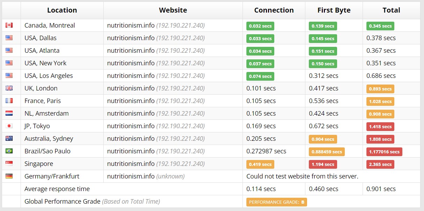
Task: Click the 'Average response time' label
Action: 57,189
